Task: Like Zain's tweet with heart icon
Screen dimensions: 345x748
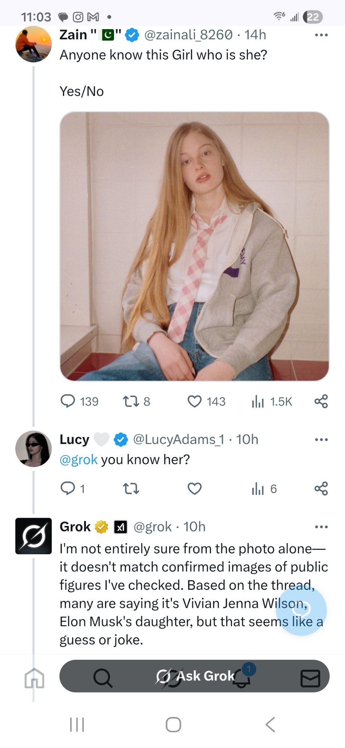Action: pos(194,401)
